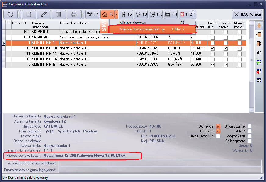
Task: Click the refresh icon in the toolbar
Action: click(x=10, y=14)
